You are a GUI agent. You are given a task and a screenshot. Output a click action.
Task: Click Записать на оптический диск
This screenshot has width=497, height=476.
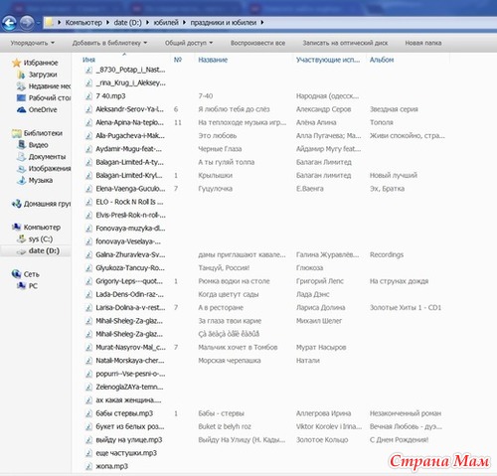click(345, 43)
